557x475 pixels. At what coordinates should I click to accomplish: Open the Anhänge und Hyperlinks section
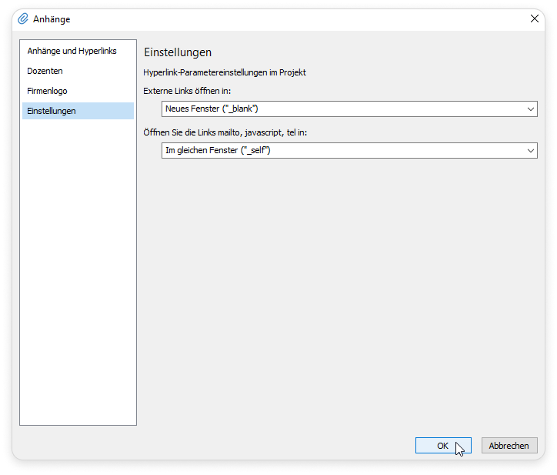(72, 51)
